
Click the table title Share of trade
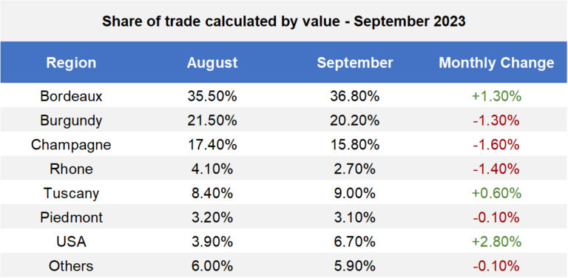pos(284,21)
